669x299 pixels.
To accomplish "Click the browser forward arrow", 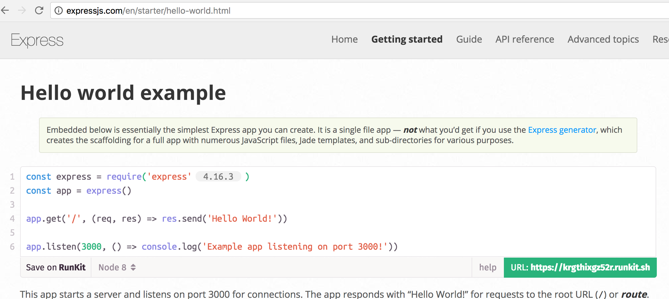I will click(22, 11).
